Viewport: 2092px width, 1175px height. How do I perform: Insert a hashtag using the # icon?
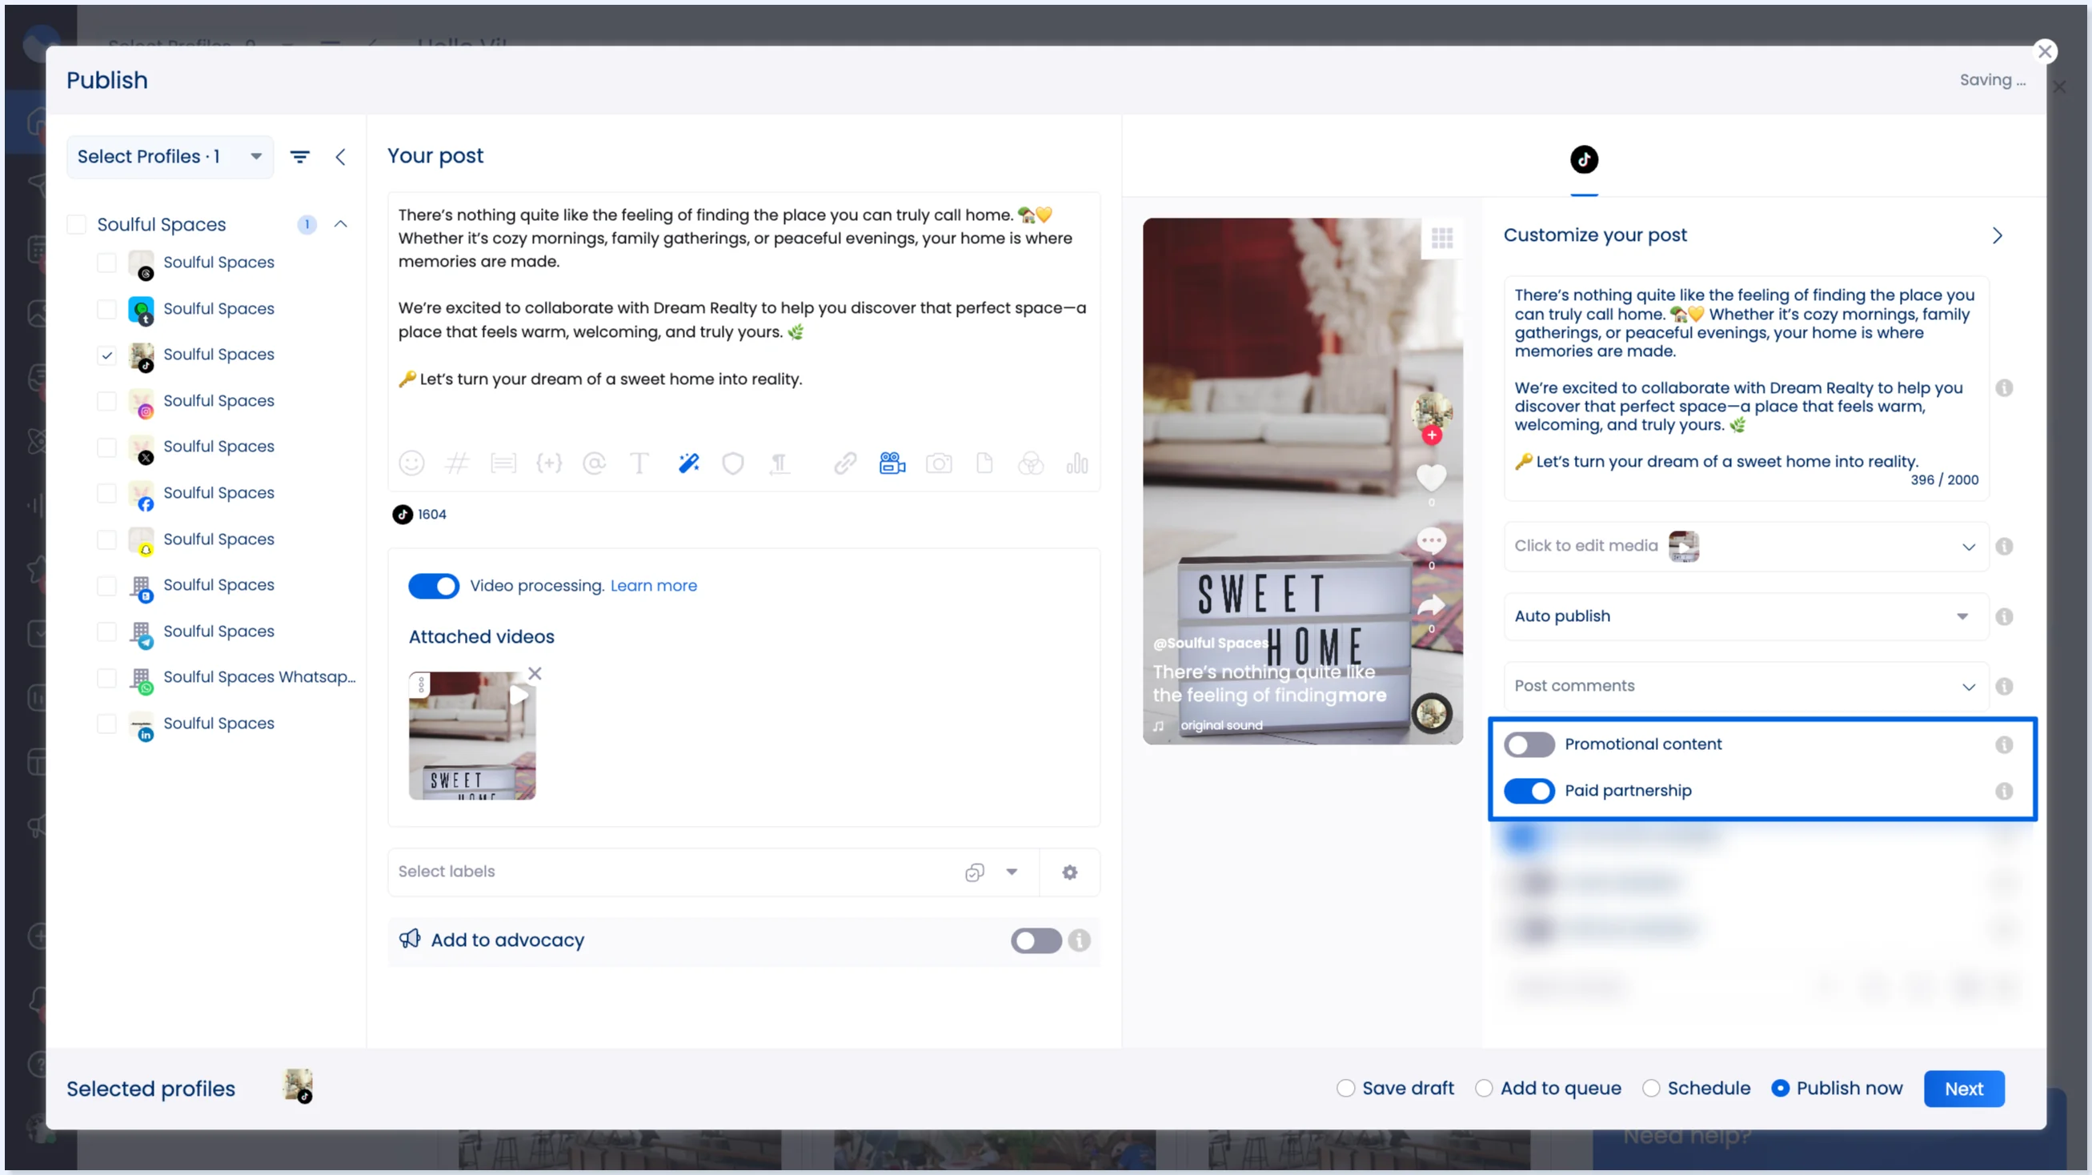tap(457, 463)
